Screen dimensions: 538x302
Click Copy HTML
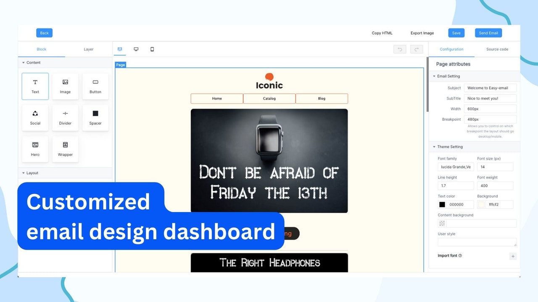click(382, 33)
